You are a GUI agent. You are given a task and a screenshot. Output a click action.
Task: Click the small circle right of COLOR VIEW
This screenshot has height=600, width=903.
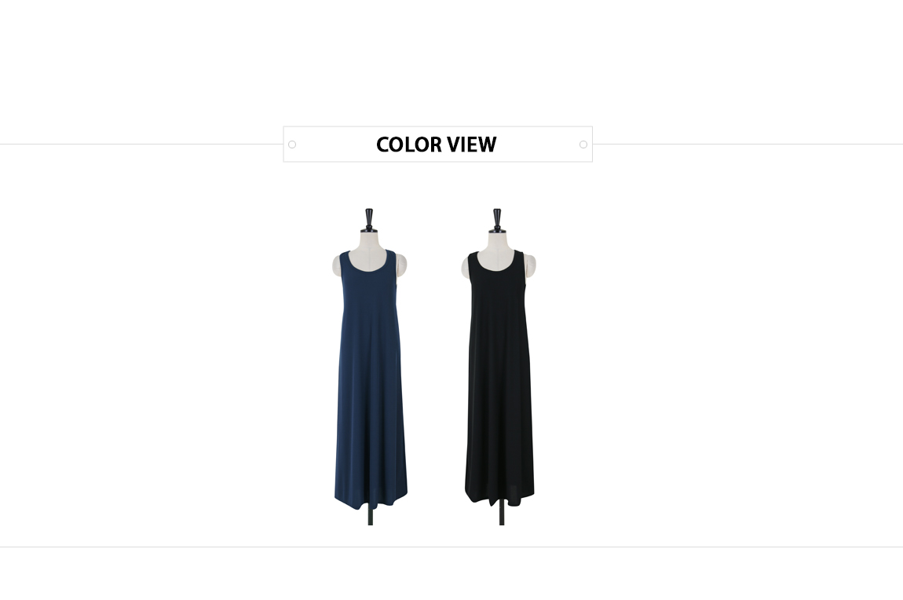pyautogui.click(x=583, y=145)
